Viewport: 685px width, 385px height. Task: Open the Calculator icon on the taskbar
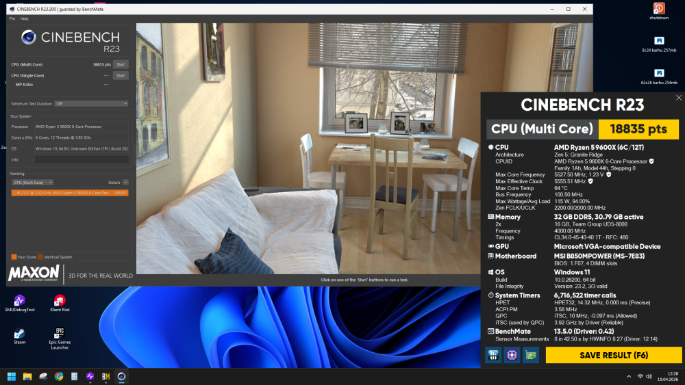(74, 376)
